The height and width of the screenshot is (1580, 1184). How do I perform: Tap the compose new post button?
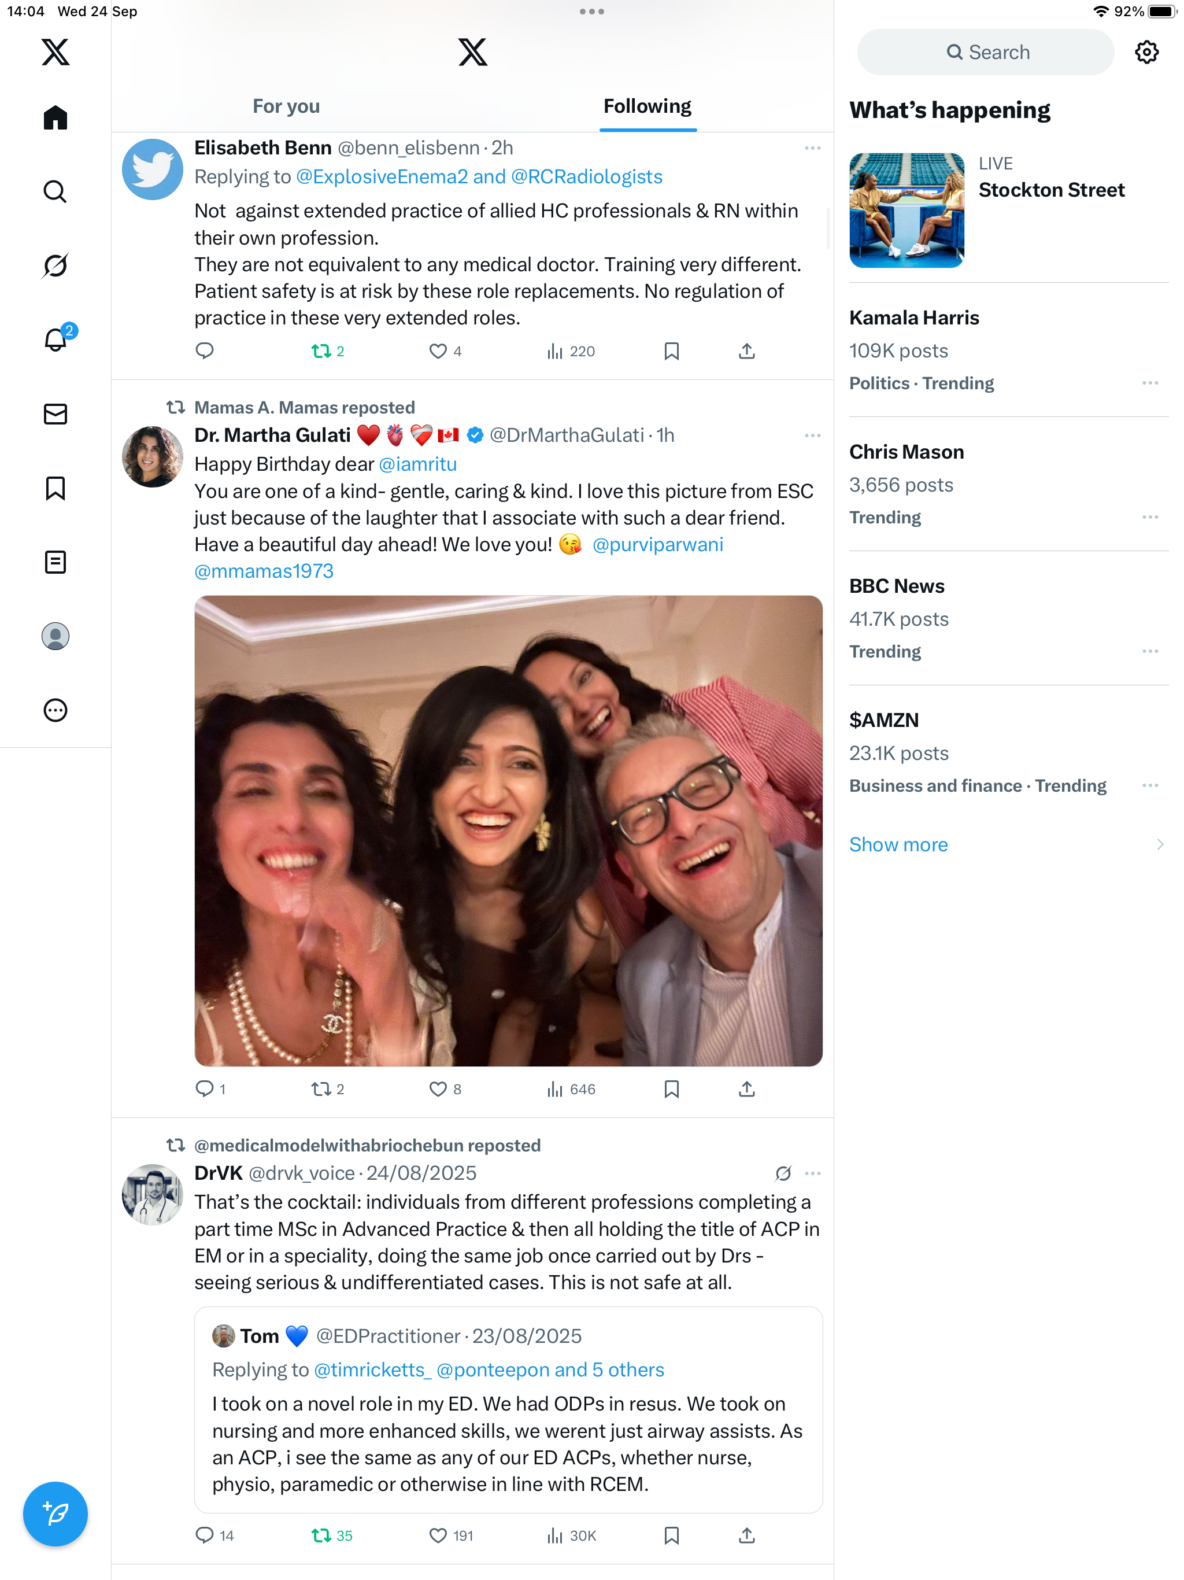(x=55, y=1513)
